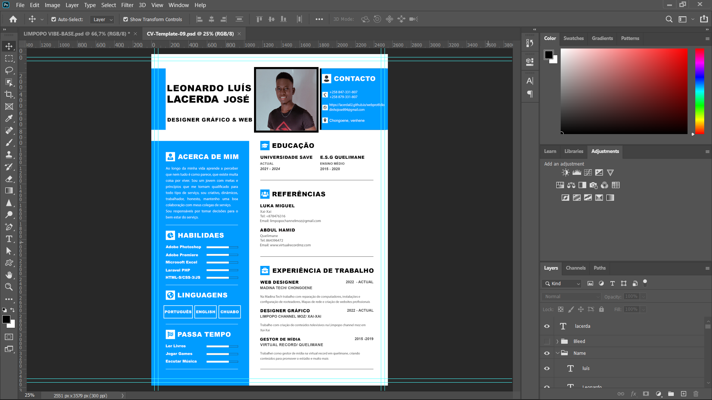
Task: Open the Filter menu
Action: tap(127, 5)
